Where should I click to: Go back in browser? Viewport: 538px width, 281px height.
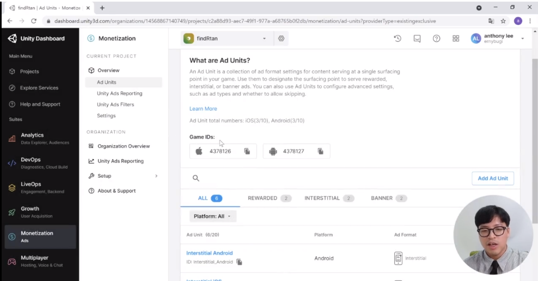click(10, 21)
